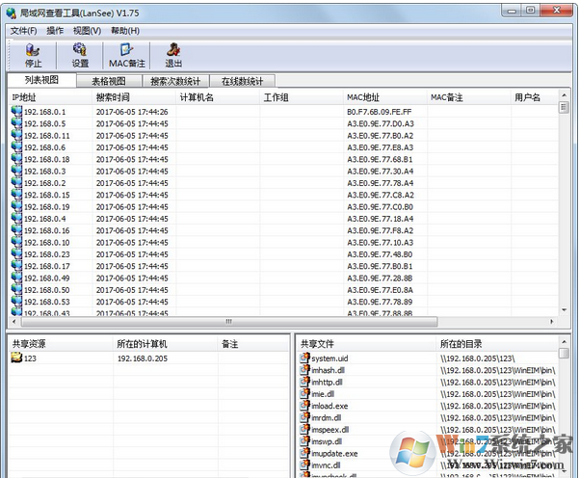Click the MAC备注 toolbar icon
This screenshot has height=478, width=580.
[x=126, y=52]
